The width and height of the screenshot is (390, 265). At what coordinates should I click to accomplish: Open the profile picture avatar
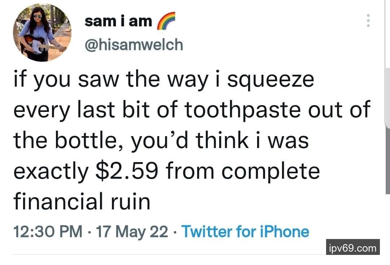pyautogui.click(x=42, y=32)
